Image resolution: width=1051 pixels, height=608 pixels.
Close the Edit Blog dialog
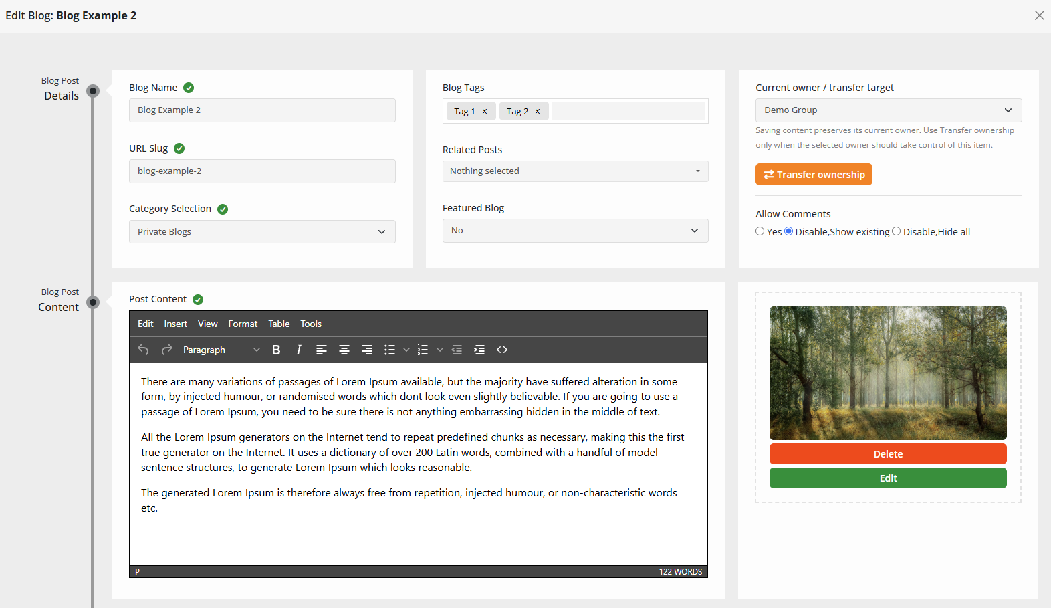pos(1039,15)
